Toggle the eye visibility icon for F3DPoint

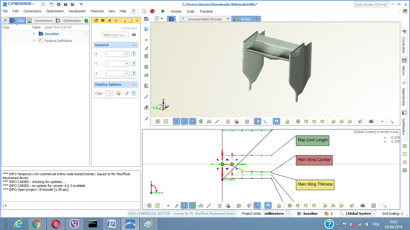point(134,35)
